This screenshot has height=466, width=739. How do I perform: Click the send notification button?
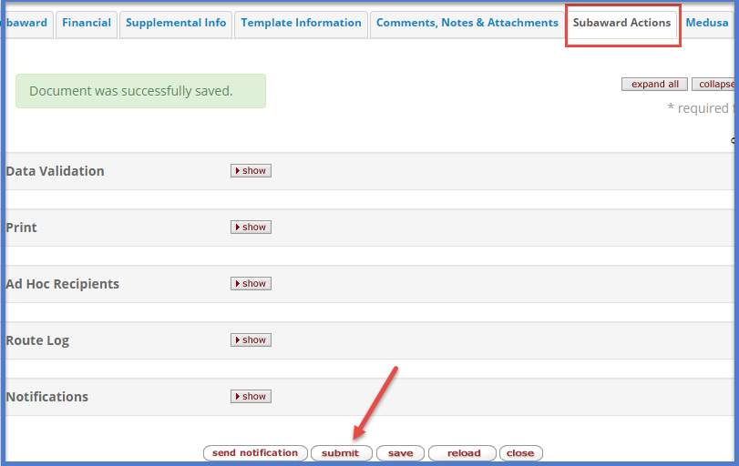point(255,453)
